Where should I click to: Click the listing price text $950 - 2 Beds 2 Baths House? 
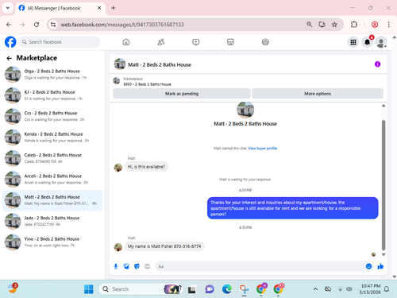(147, 84)
